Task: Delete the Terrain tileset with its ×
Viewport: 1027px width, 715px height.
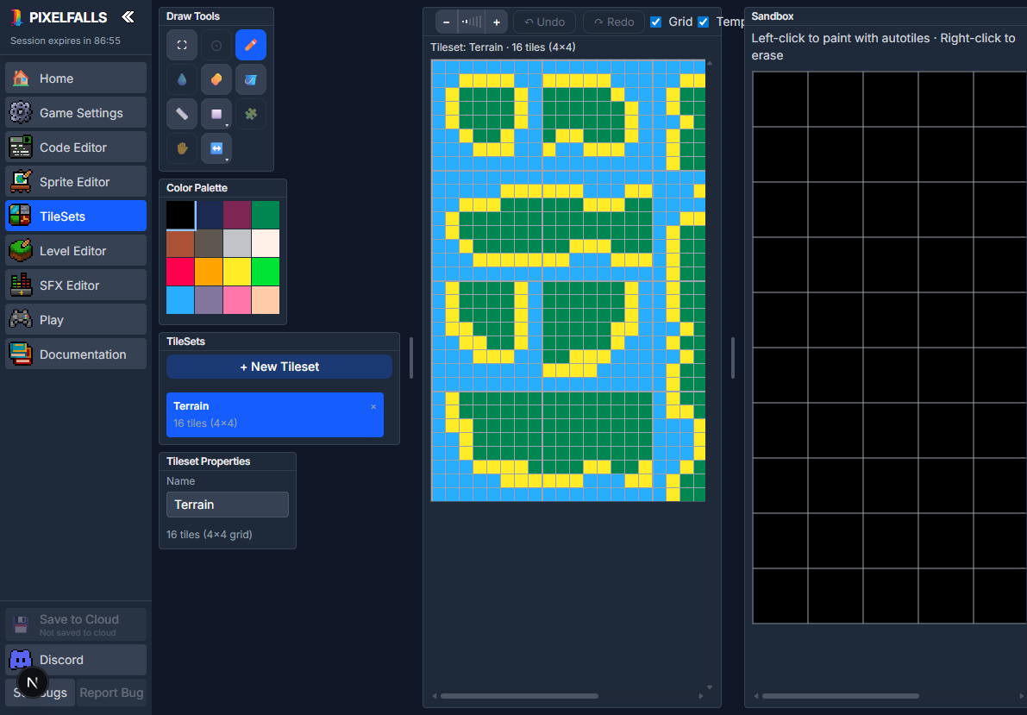Action: [x=373, y=407]
